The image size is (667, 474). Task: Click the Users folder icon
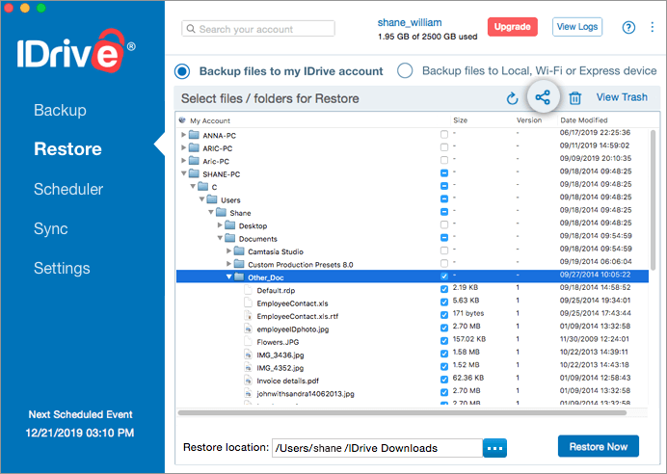click(x=212, y=199)
